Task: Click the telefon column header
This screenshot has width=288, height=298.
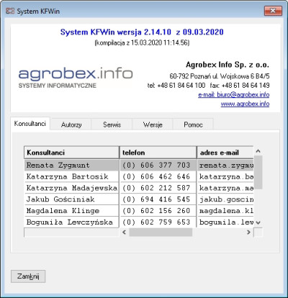Action: [158, 153]
